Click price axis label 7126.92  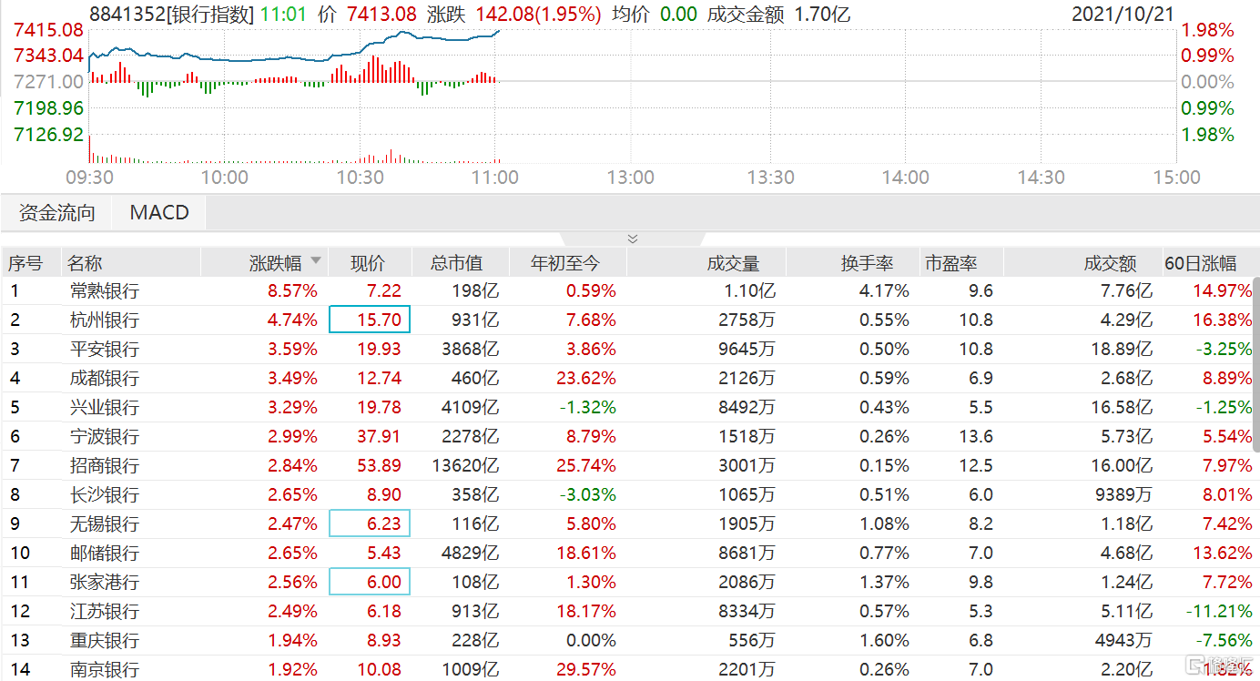[x=49, y=135]
